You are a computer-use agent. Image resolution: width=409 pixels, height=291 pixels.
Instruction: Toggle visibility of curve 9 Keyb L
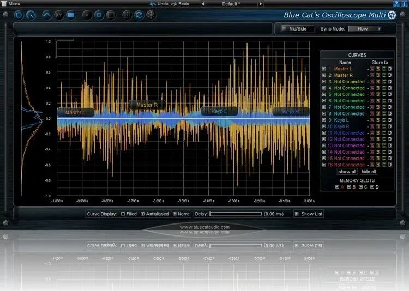click(x=324, y=120)
